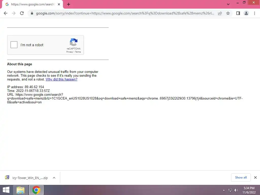
Task: Go back using the browser back arrow
Action: point(6,13)
